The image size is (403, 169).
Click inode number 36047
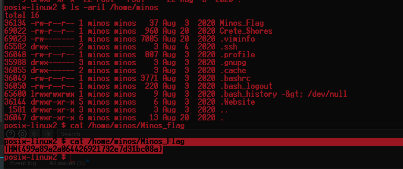pos(15,118)
